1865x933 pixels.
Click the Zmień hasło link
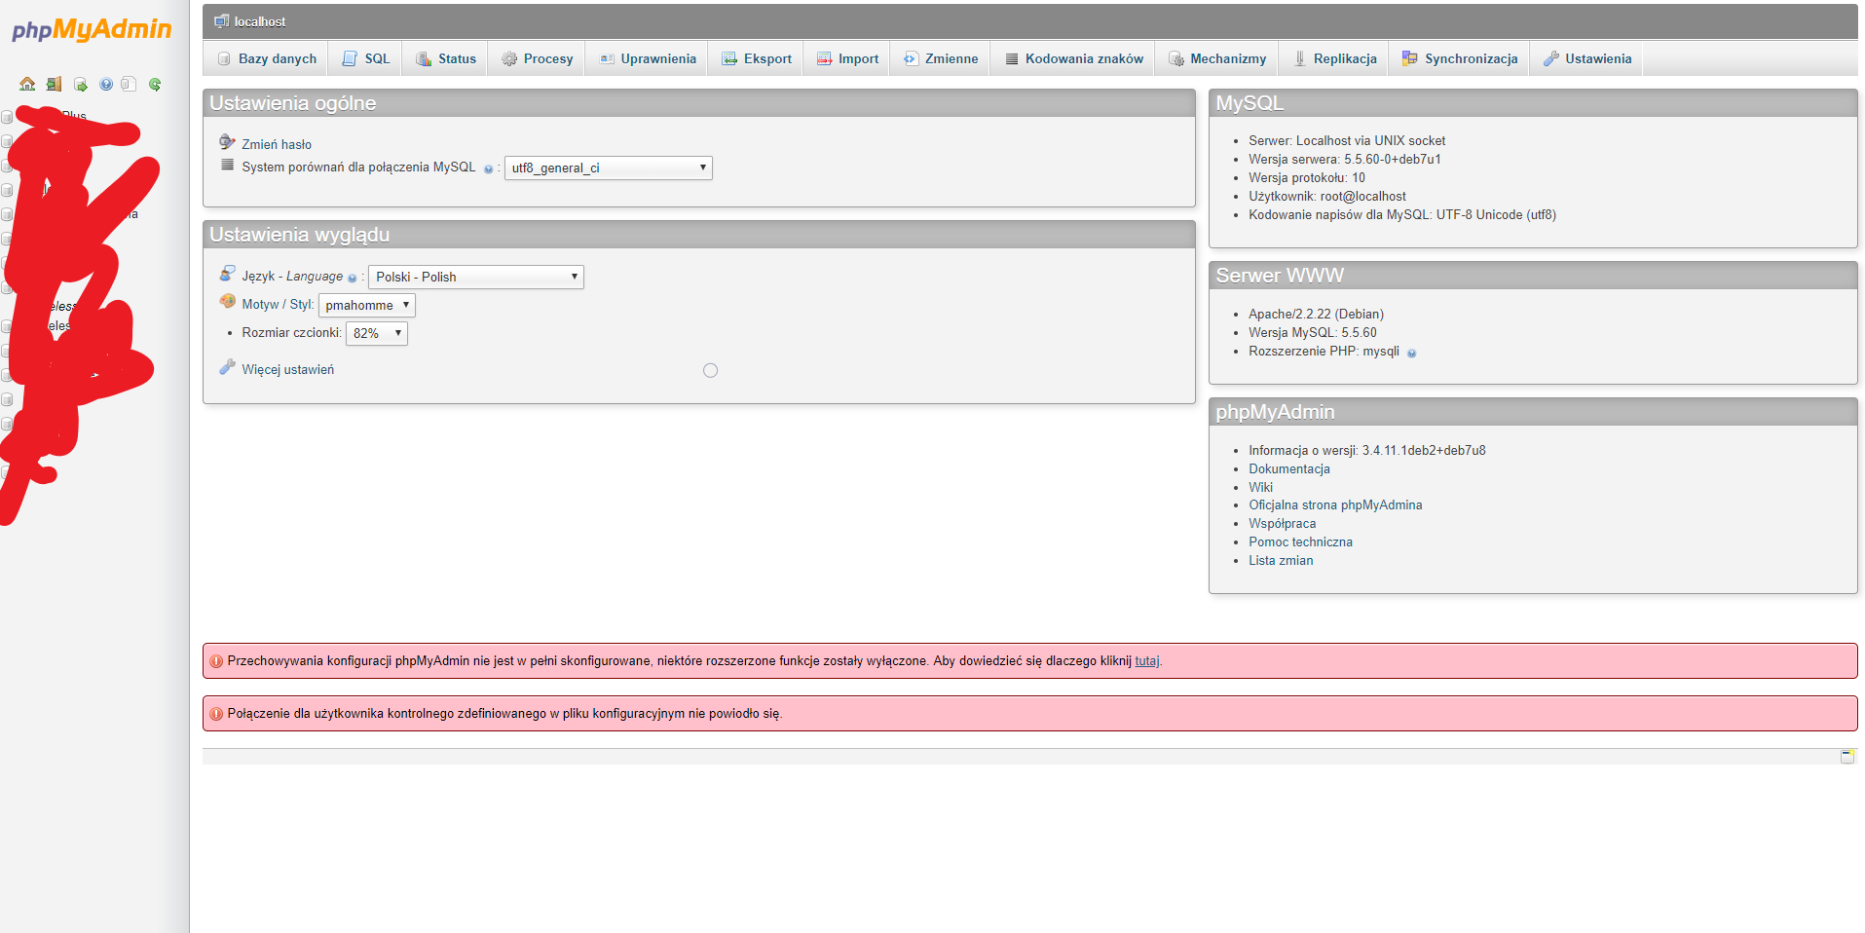click(277, 145)
